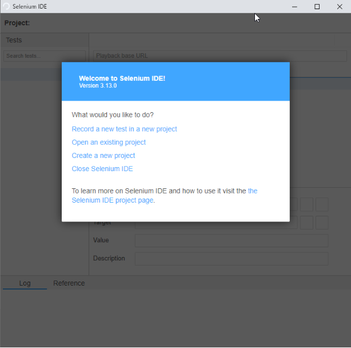The height and width of the screenshot is (348, 351).
Task: Click the Value input field
Action: pos(232,240)
